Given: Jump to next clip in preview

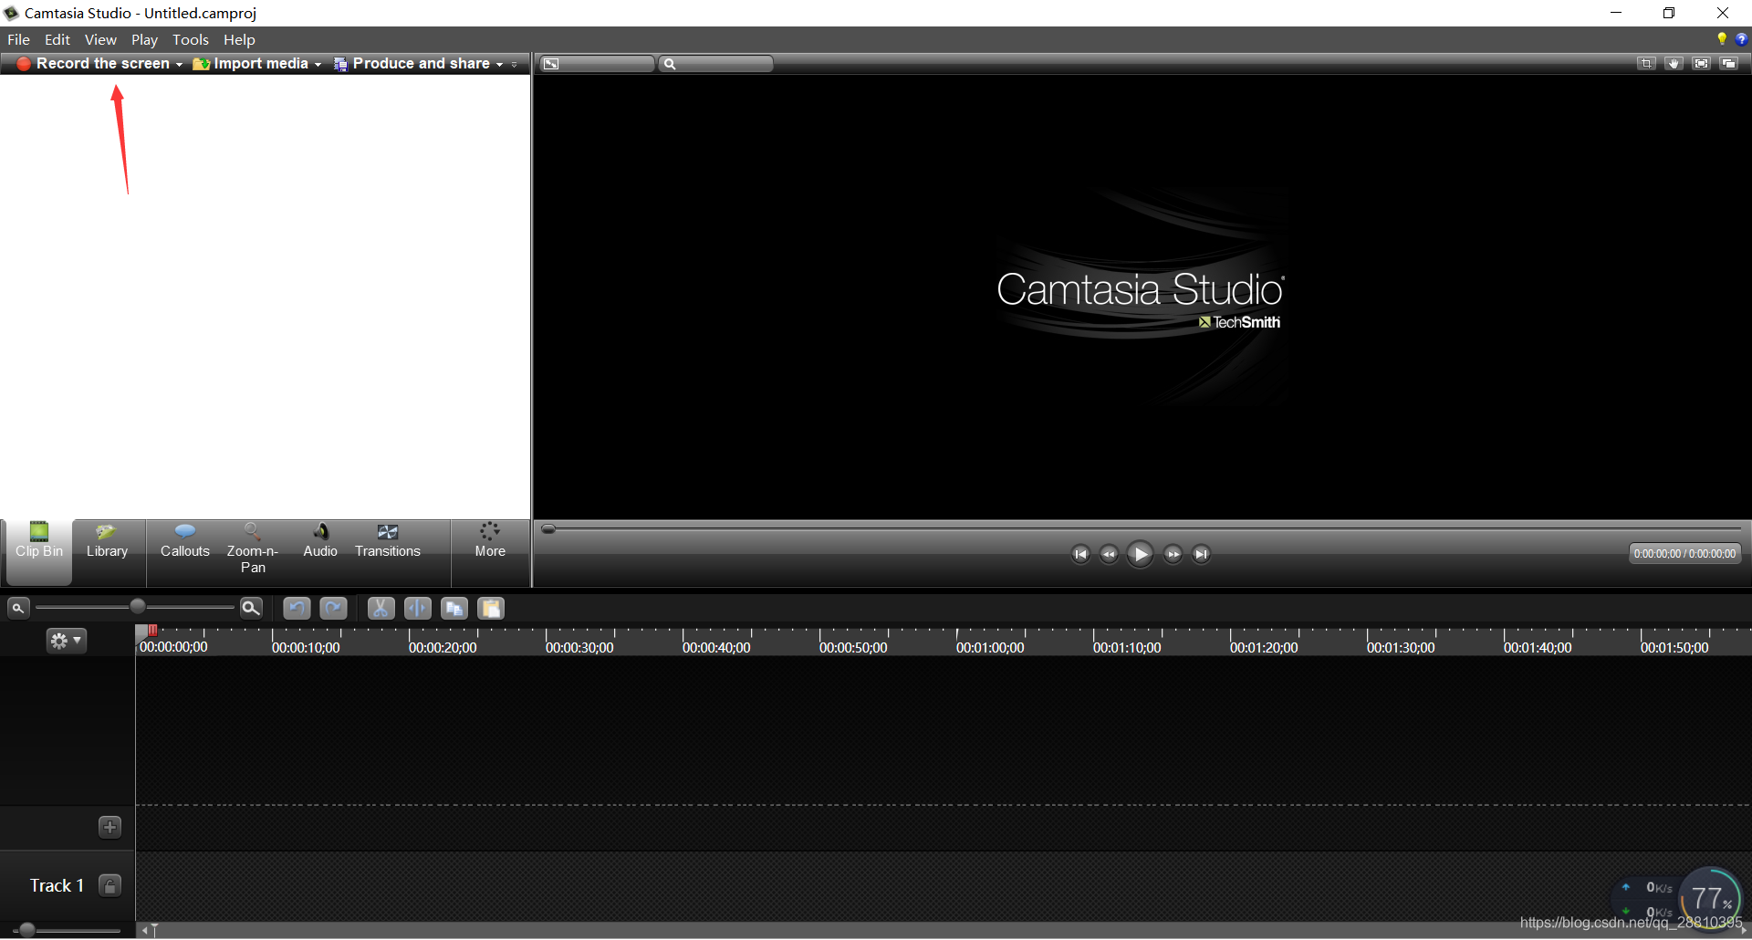Looking at the screenshot, I should pyautogui.click(x=1201, y=554).
